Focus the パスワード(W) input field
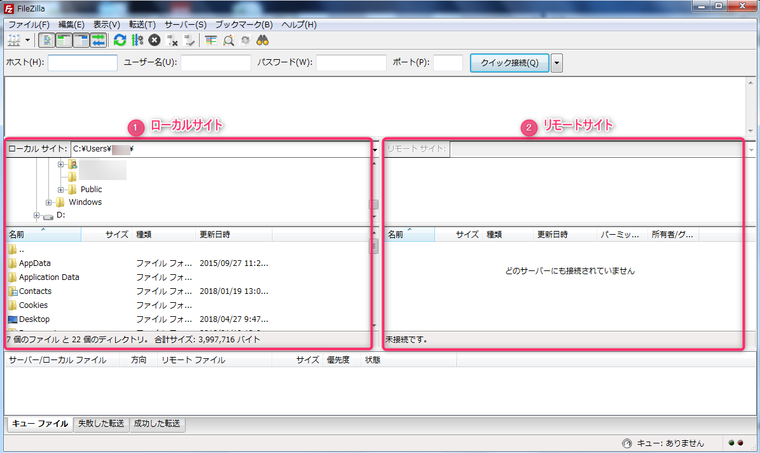Screen dimensions: 760x453 point(352,62)
